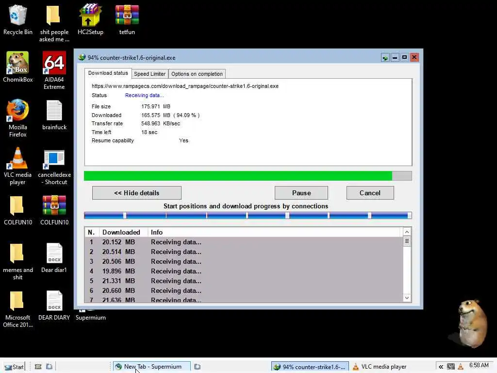Launch VLC media player desktop shortcut

[x=18, y=166]
